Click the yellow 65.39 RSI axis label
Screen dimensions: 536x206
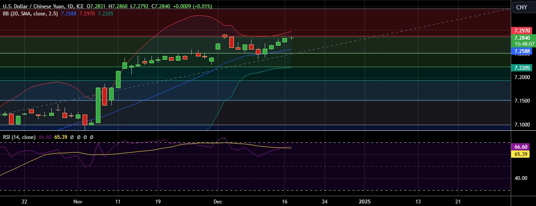pyautogui.click(x=520, y=153)
